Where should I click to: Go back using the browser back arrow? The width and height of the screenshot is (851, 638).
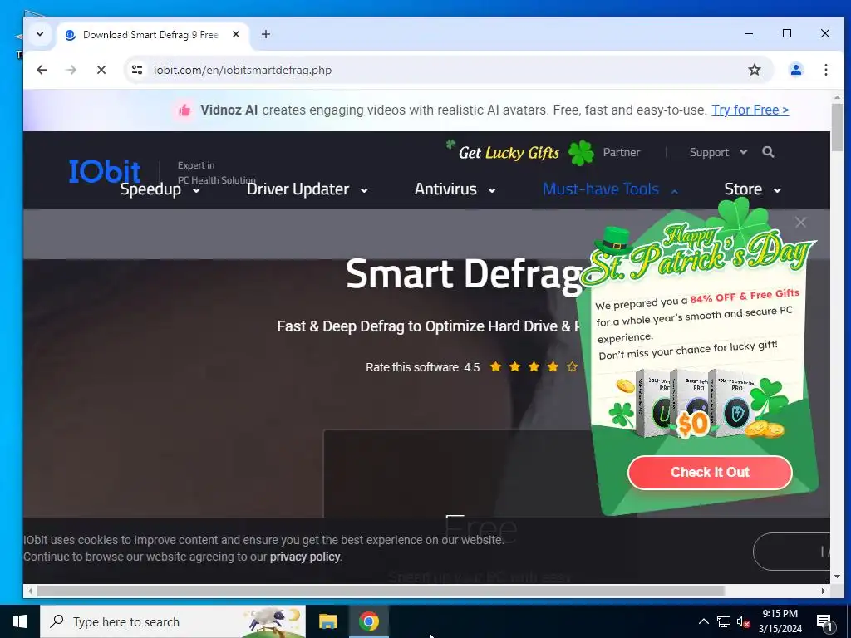(42, 70)
